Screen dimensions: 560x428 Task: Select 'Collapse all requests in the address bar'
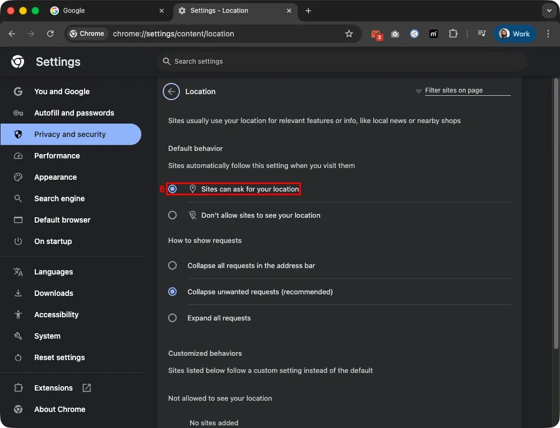click(x=172, y=265)
